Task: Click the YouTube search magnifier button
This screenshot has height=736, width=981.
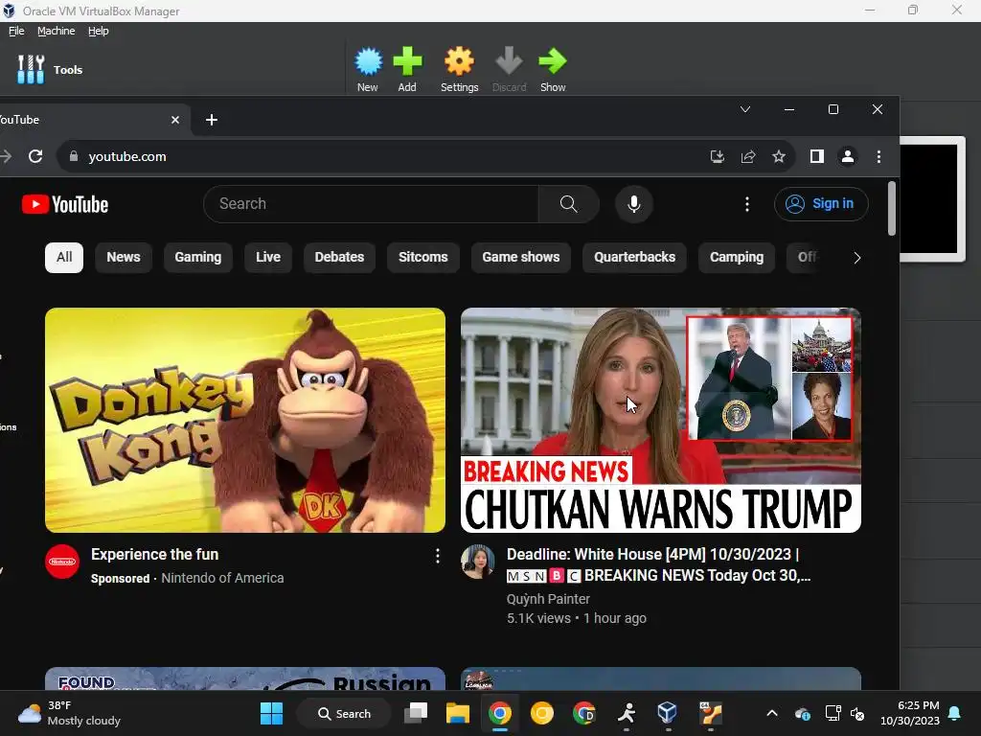Action: (x=569, y=204)
